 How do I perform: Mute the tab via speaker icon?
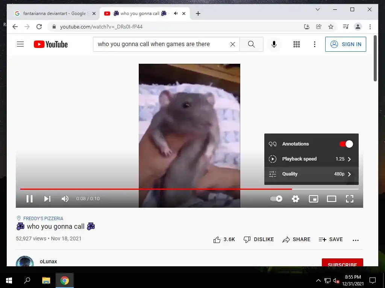[176, 13]
